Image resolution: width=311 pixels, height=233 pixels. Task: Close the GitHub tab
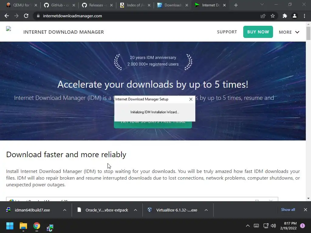(74, 5)
